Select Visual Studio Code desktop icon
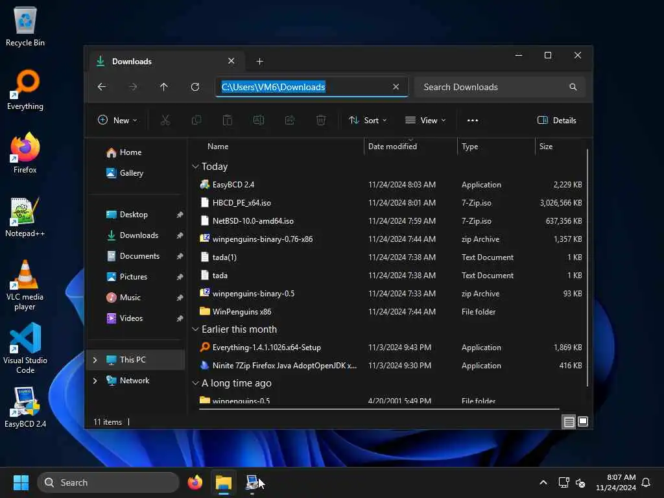This screenshot has width=664, height=498. point(25,349)
